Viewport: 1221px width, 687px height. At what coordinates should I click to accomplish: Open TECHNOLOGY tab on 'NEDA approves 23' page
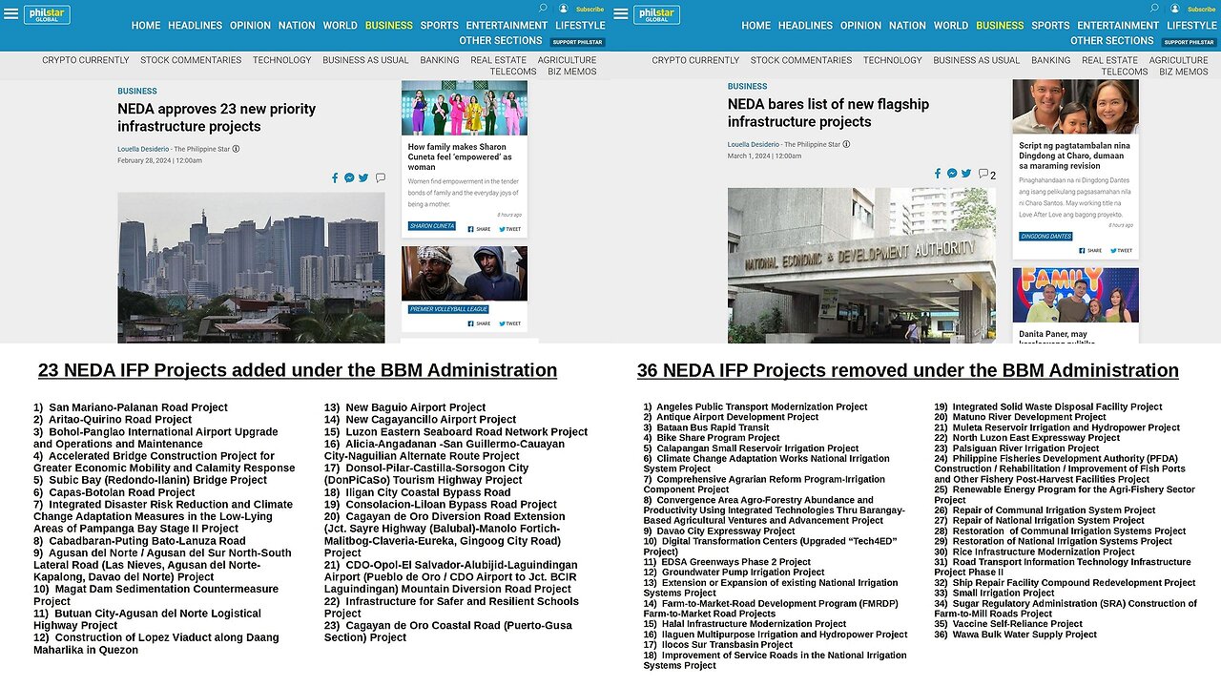[x=281, y=60]
